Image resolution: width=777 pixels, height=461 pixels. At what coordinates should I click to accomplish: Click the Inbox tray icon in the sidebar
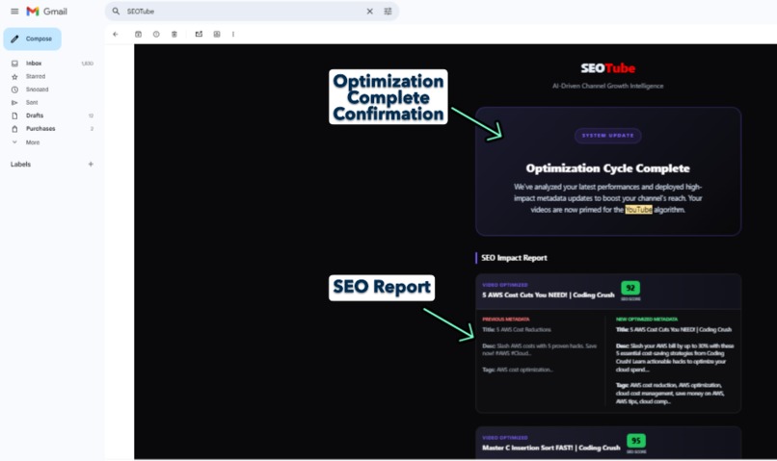coord(14,64)
